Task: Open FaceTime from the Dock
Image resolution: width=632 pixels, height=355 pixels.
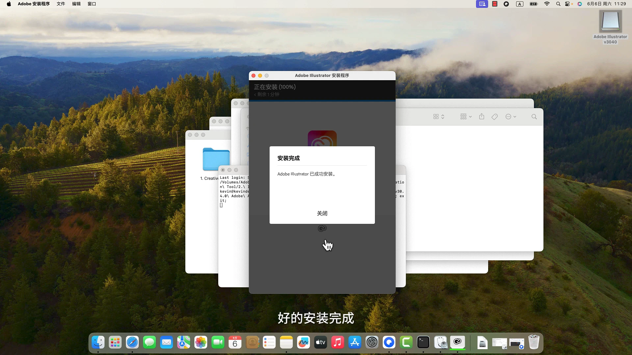Action: [218, 343]
